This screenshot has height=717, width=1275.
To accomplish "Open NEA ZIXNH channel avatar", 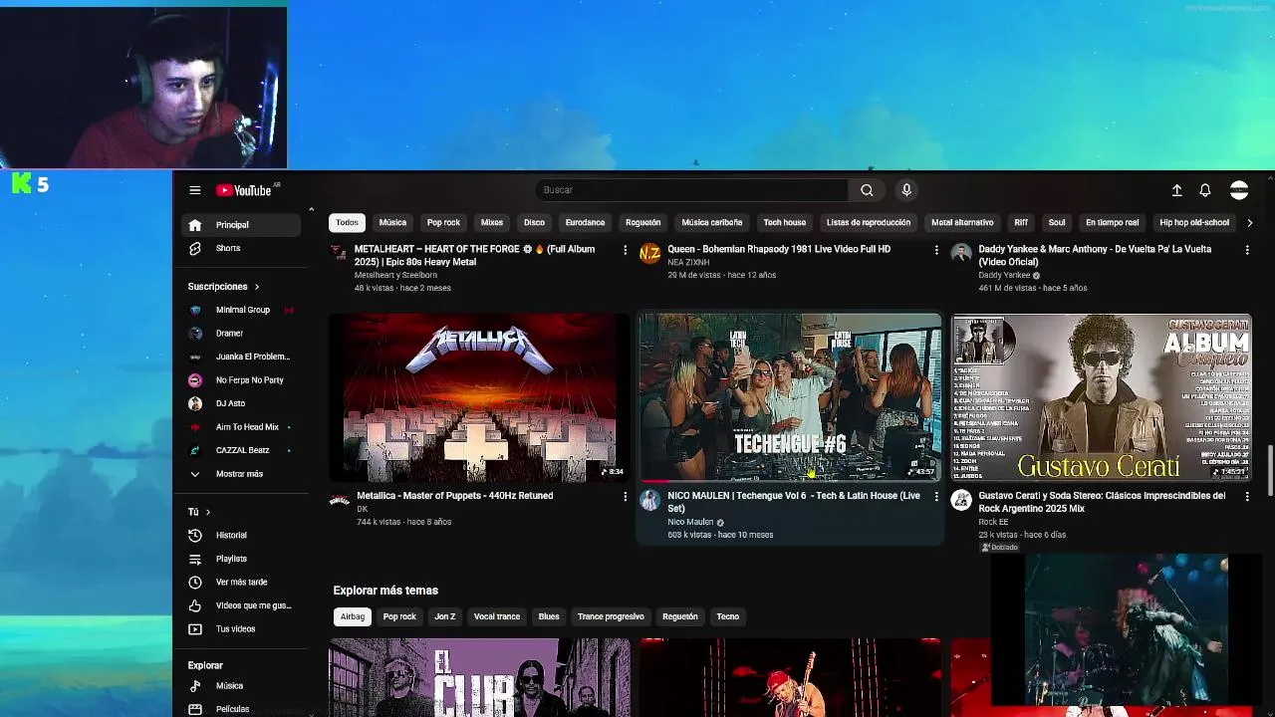I will [x=650, y=253].
